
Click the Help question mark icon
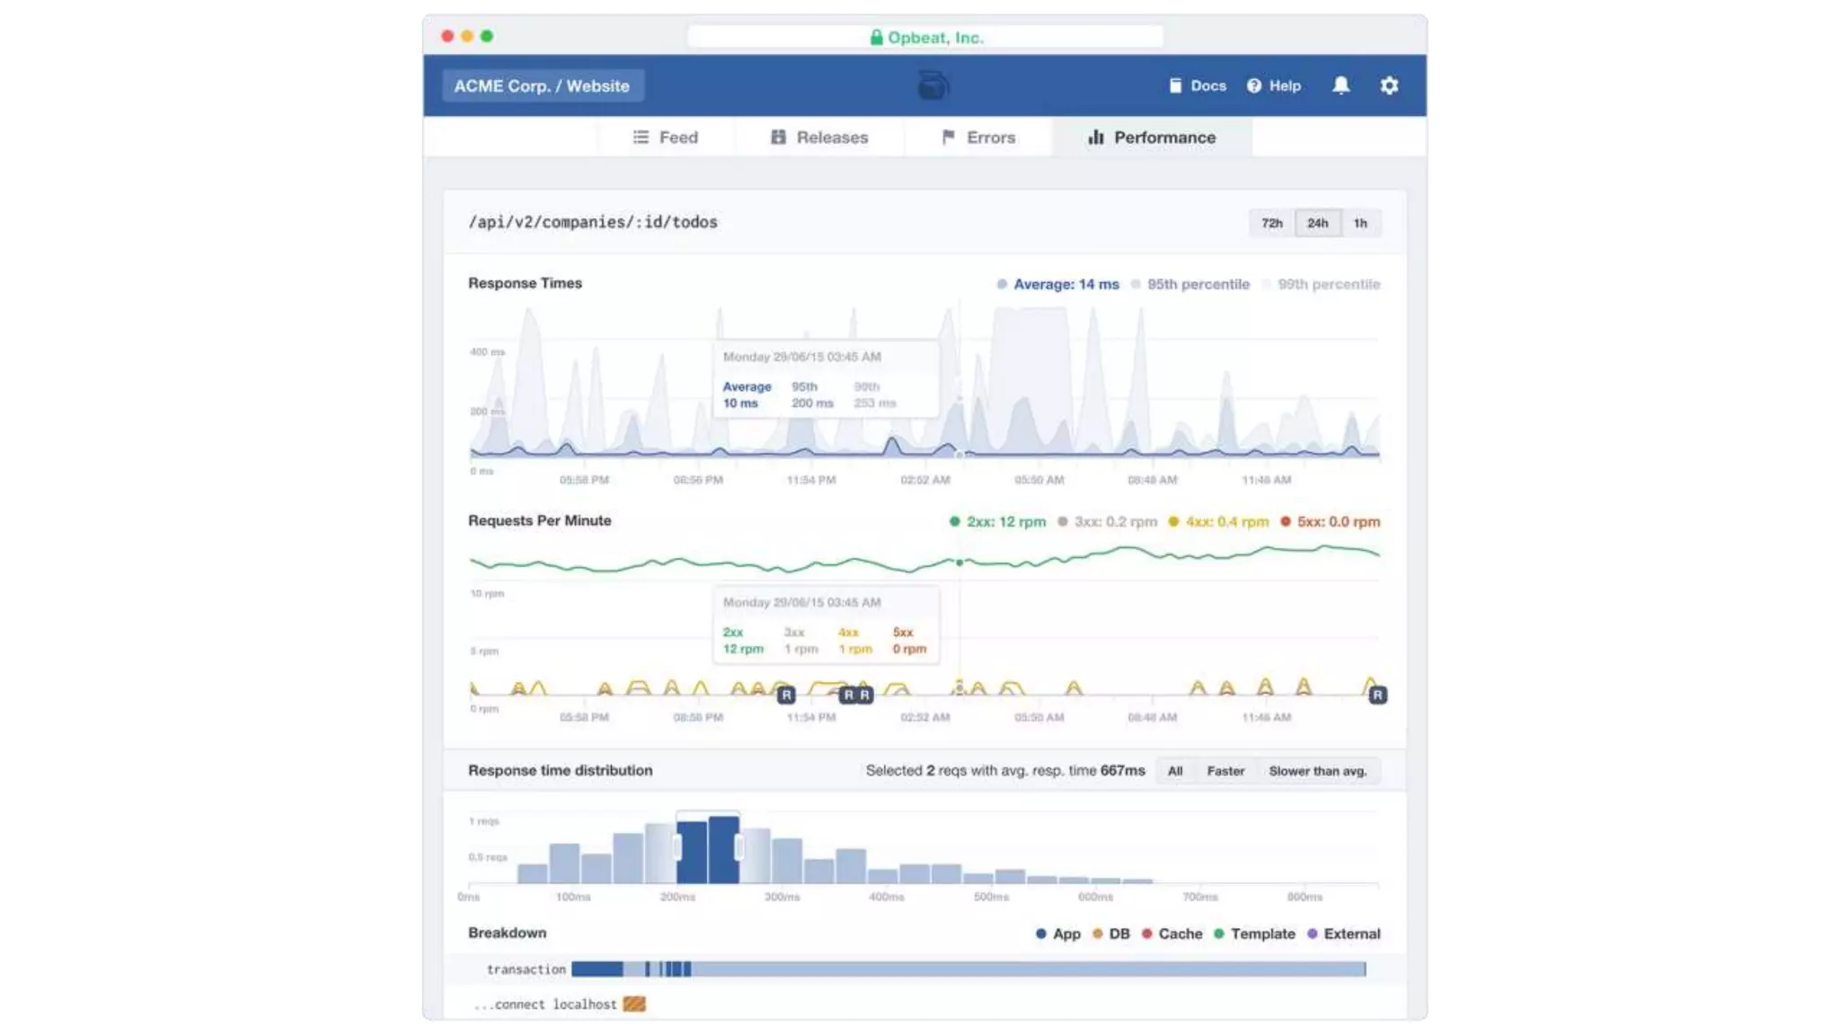coord(1254,86)
